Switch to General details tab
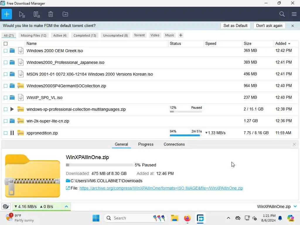The height and width of the screenshot is (225, 300). (x=121, y=144)
